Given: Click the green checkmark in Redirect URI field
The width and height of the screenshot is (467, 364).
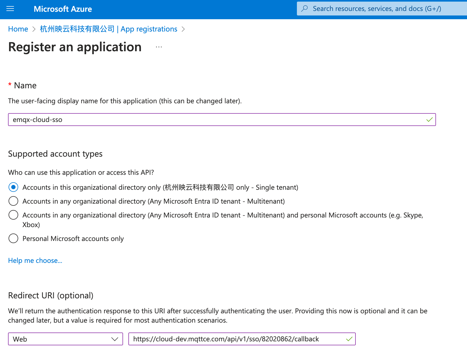Looking at the screenshot, I should coord(349,339).
